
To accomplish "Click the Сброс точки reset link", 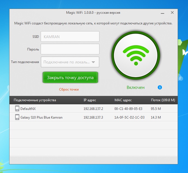I will click(x=69, y=89).
